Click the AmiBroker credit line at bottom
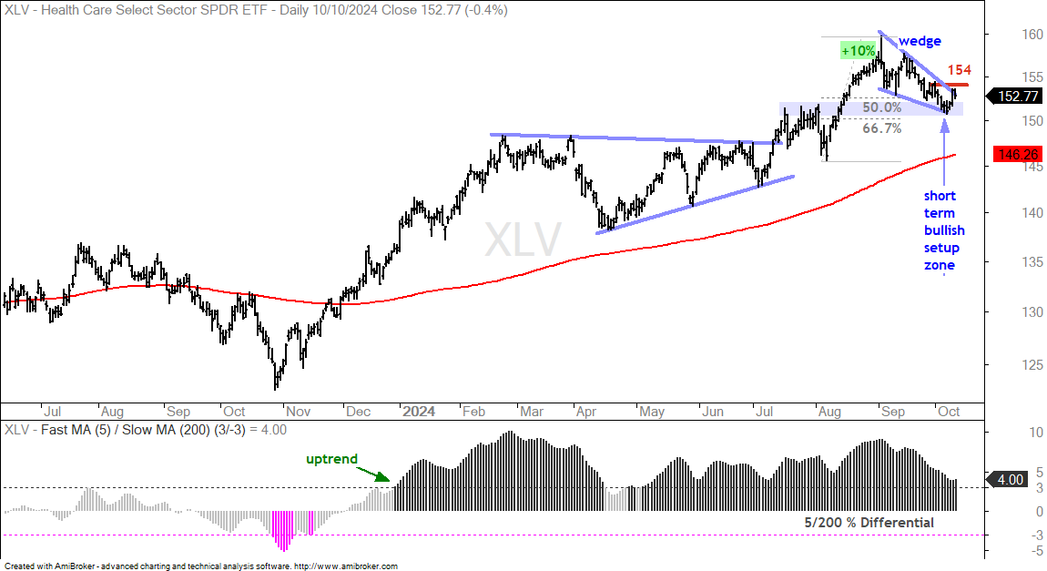The height and width of the screenshot is (571, 1047). pyautogui.click(x=201, y=566)
